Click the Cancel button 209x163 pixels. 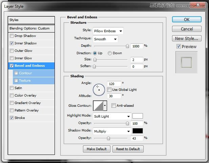(187, 29)
